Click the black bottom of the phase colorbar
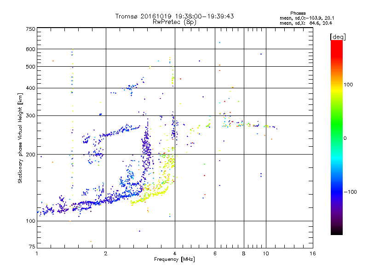 tap(337, 232)
